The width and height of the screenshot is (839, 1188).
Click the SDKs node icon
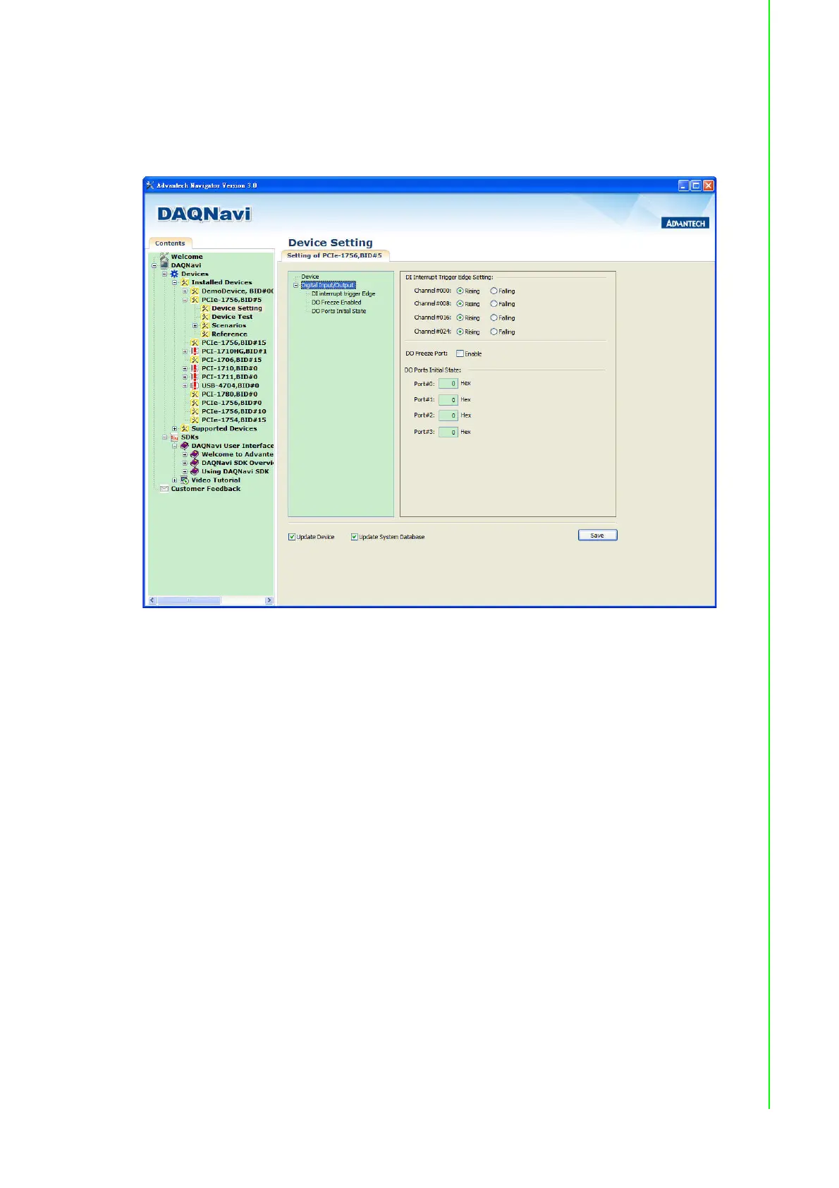174,437
